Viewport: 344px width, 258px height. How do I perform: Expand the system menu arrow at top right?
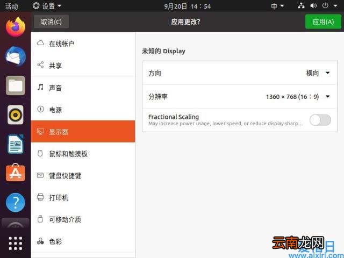(335, 6)
